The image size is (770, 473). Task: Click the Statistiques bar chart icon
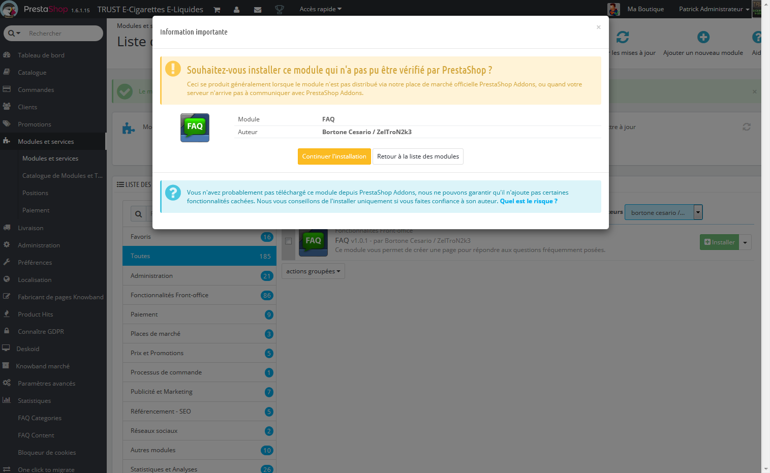pyautogui.click(x=7, y=400)
